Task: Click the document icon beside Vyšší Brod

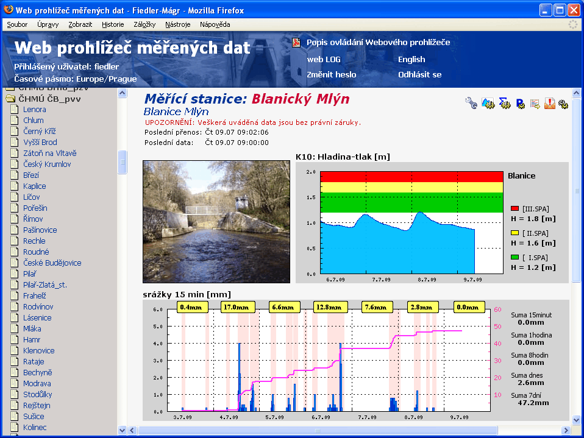Action: tap(15, 142)
